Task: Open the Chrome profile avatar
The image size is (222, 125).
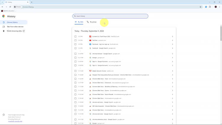Action: 215,7
